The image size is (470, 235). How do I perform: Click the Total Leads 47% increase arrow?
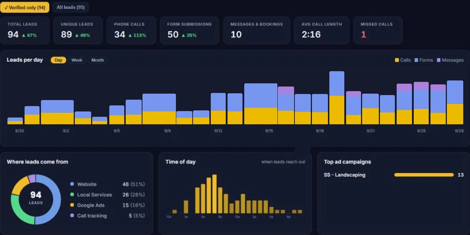click(x=23, y=35)
